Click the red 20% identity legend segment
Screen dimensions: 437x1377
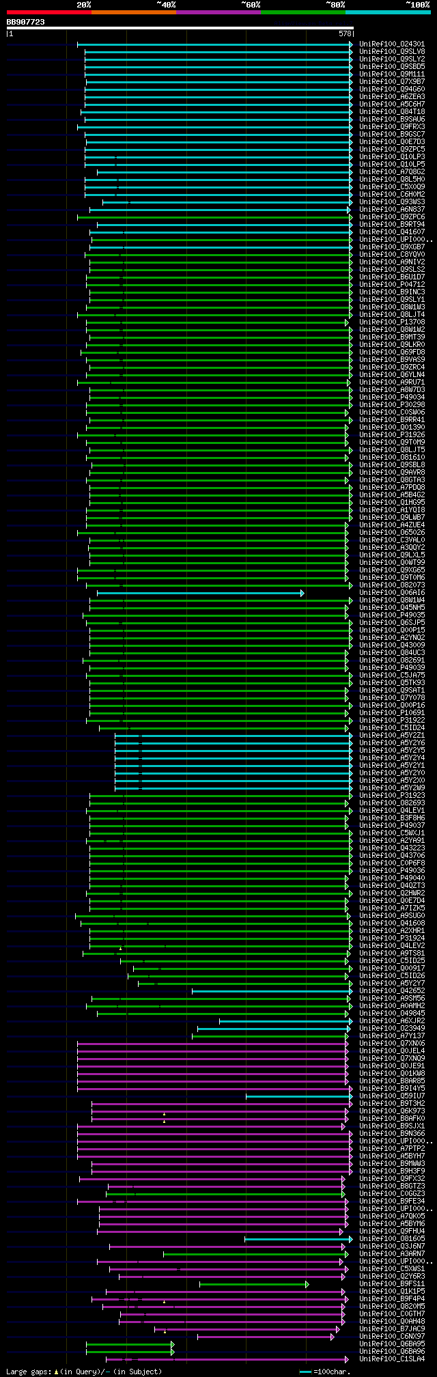pos(49,12)
